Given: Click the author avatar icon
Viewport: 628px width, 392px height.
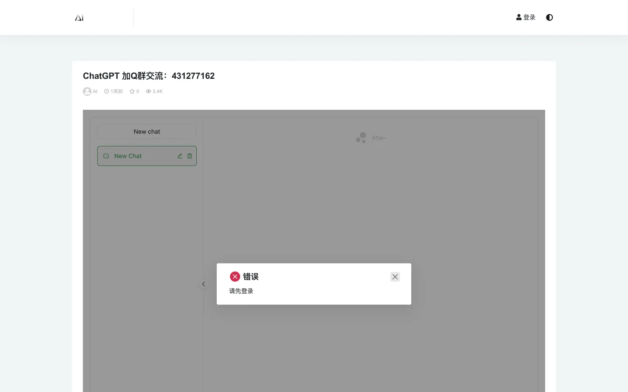Looking at the screenshot, I should (x=87, y=91).
